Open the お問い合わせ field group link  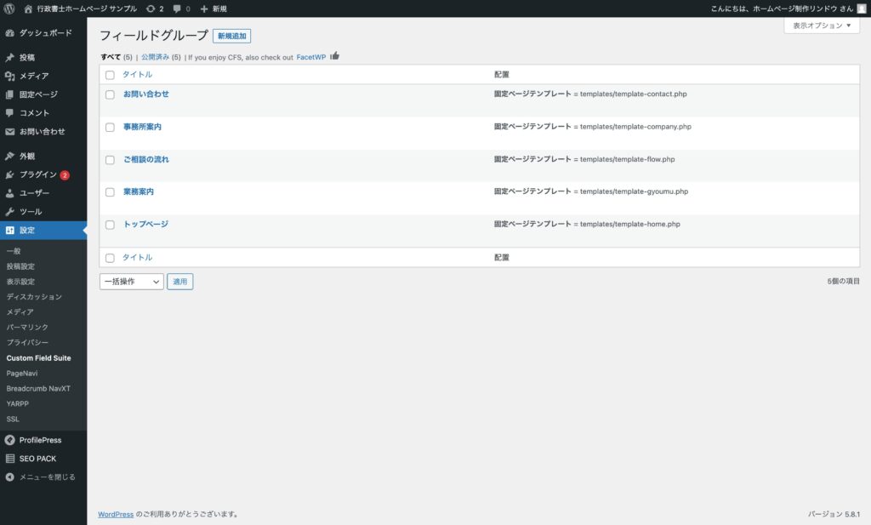click(146, 94)
